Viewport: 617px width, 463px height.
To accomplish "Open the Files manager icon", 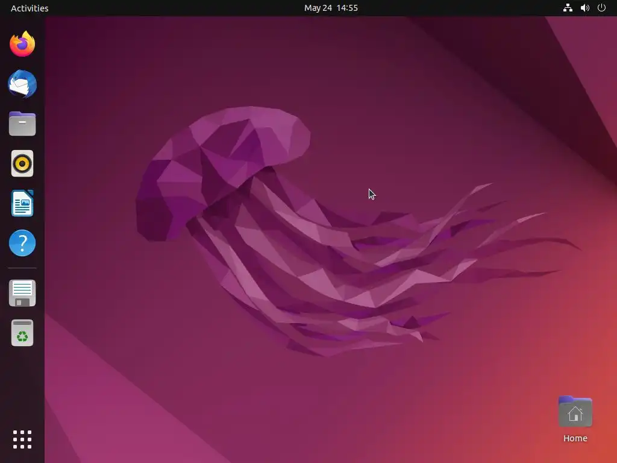I will 22,124.
